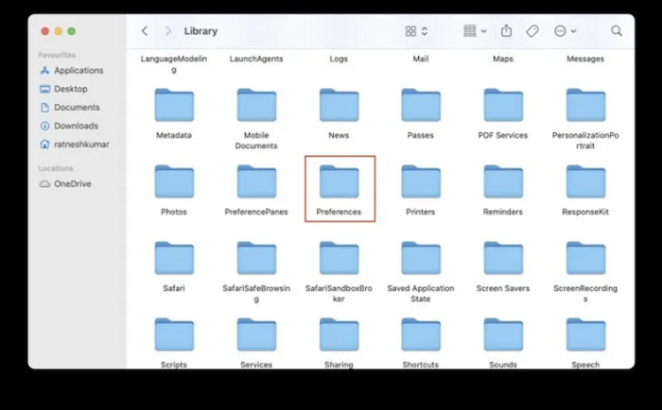Image resolution: width=662 pixels, height=410 pixels.
Task: Select OneDrive under Locations
Action: 72,183
